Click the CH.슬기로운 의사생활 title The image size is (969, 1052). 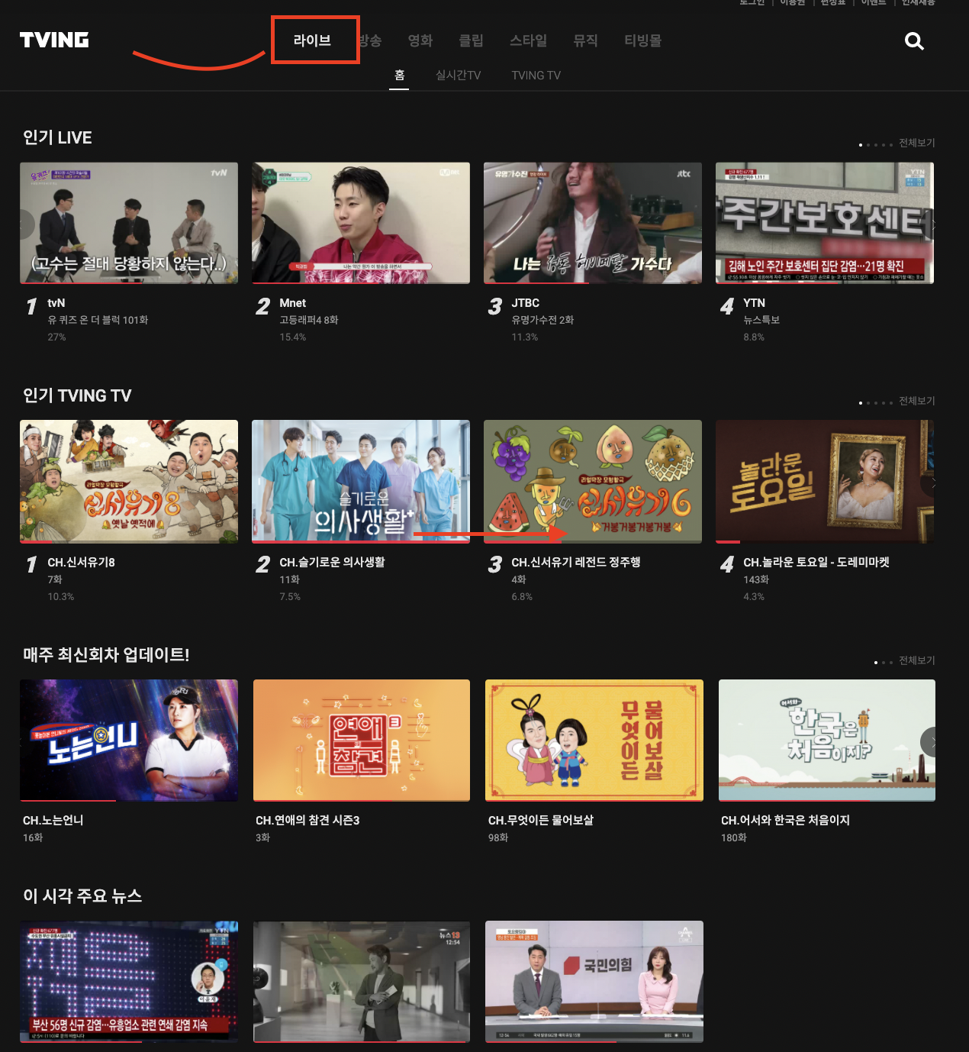point(332,562)
